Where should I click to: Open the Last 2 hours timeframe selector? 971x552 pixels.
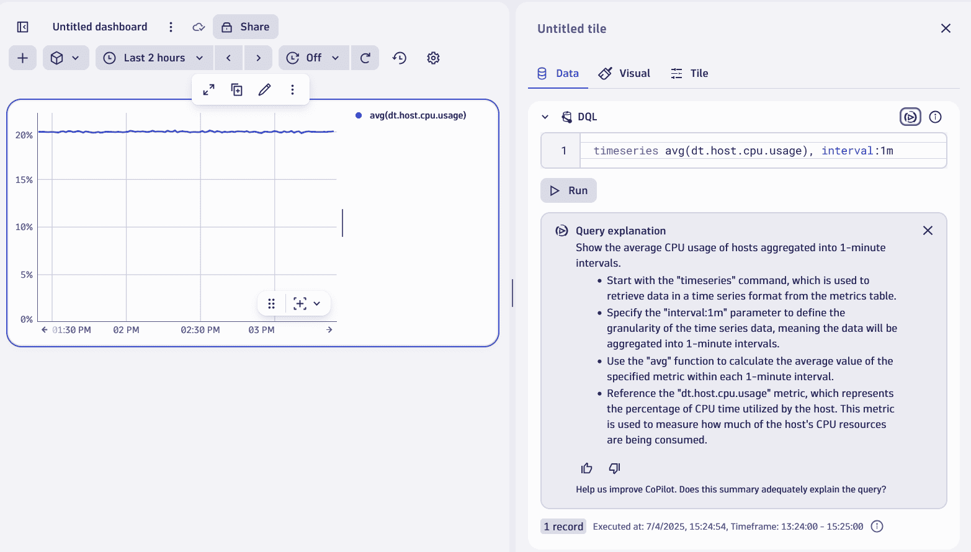point(154,58)
